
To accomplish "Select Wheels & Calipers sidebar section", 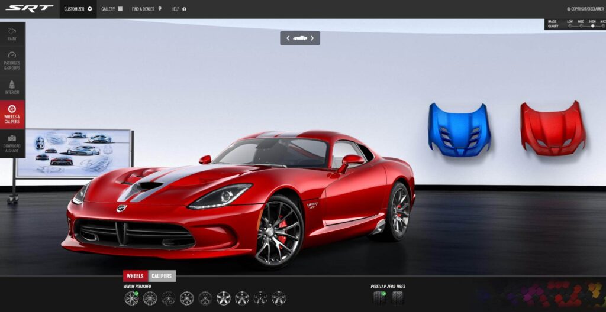I will click(x=12, y=114).
